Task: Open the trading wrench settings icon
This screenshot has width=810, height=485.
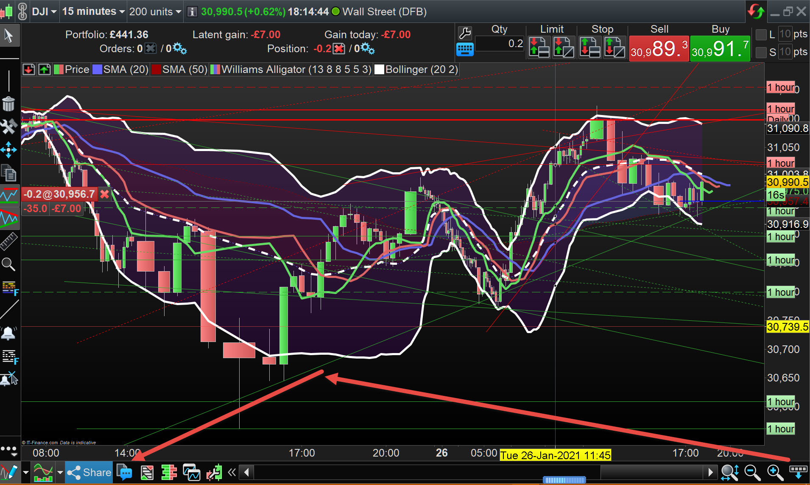Action: (x=465, y=33)
